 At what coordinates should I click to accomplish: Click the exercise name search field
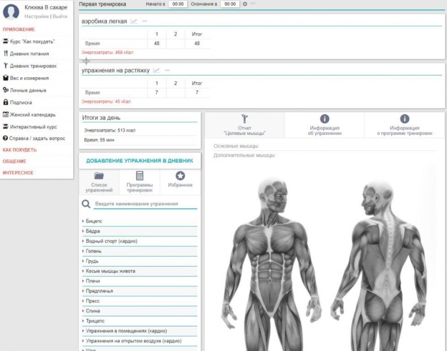coord(144,204)
